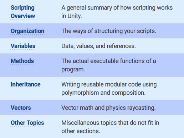Click the word 'polymorphism' in the Inheritance description
The image size is (184, 138).
point(80,93)
